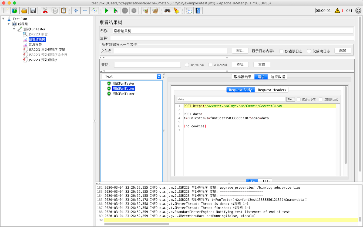The height and width of the screenshot is (227, 363).
Task: Reset search with the brush icon
Action: [177, 11]
